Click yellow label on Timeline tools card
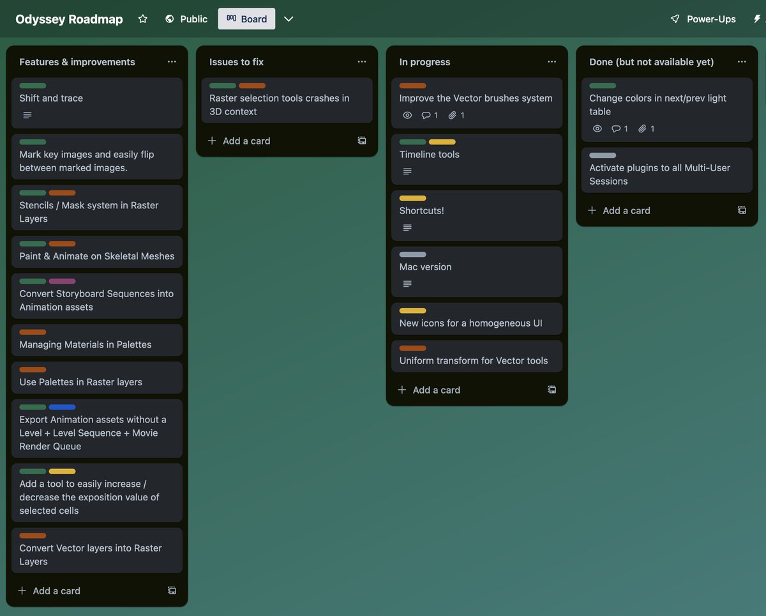 pos(442,142)
